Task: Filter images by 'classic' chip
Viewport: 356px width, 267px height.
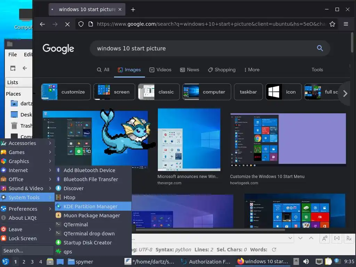Action: 159,92
